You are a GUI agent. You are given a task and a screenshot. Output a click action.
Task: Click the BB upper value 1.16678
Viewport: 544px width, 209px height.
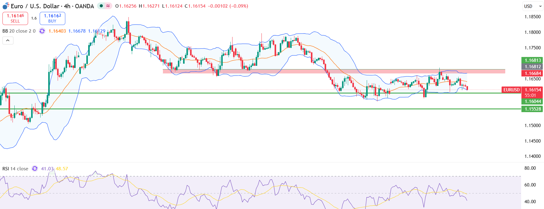pos(77,31)
